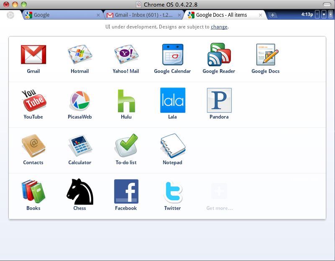Launch the Twitter app
The width and height of the screenshot is (335, 261).
(173, 191)
